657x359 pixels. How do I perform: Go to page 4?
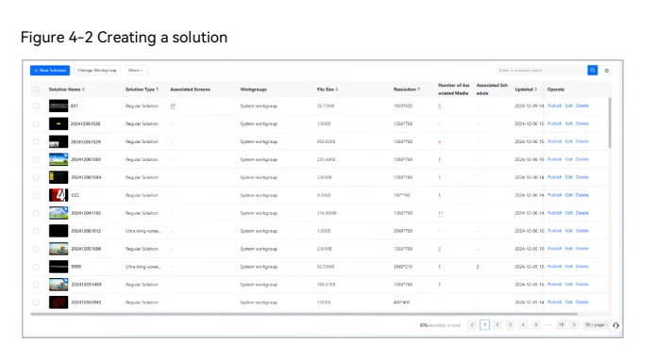[523, 325]
